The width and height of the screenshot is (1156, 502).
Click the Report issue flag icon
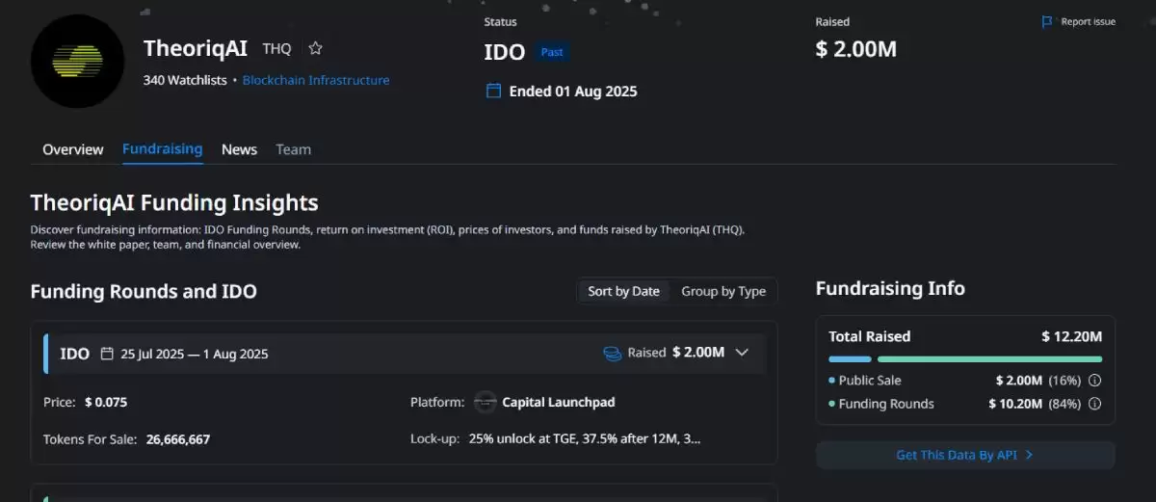pos(1047,22)
